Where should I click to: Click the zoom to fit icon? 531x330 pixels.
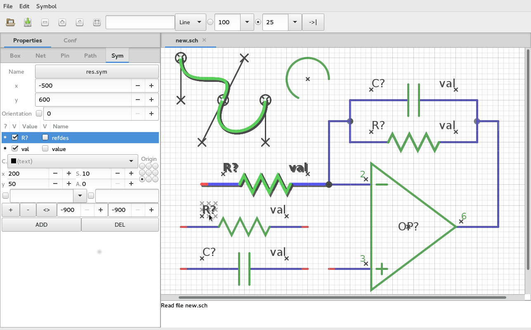pos(97,22)
